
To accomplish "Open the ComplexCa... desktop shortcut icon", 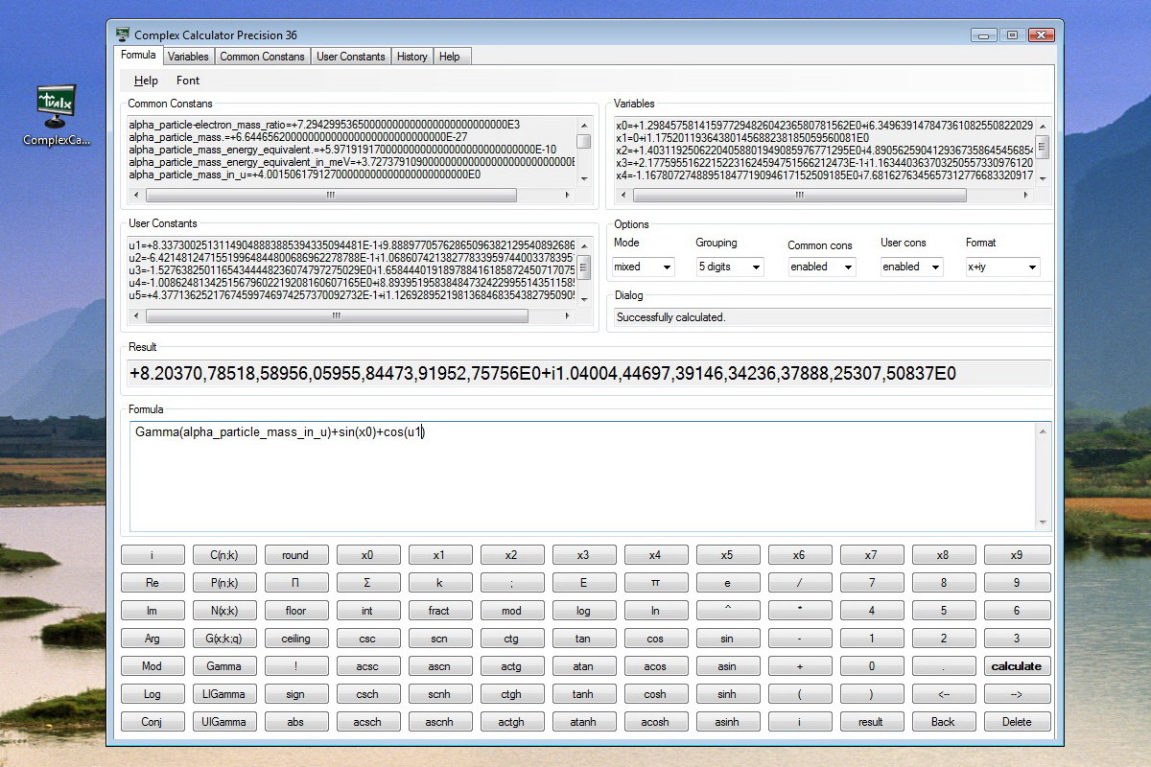I will coord(56,115).
